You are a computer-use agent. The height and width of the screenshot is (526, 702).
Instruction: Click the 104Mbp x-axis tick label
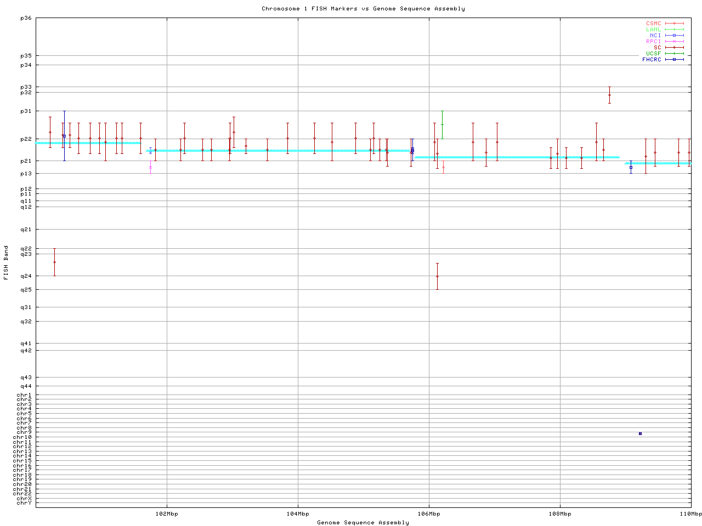click(x=298, y=514)
